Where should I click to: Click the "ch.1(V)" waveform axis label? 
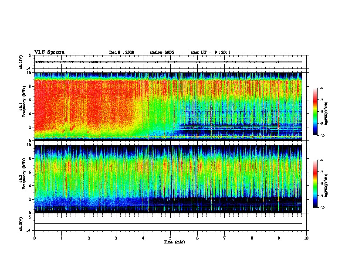(x=21, y=62)
